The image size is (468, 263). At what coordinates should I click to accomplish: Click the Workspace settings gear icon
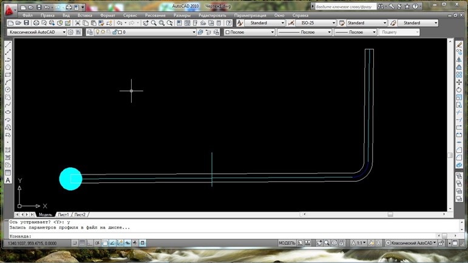coord(71,32)
